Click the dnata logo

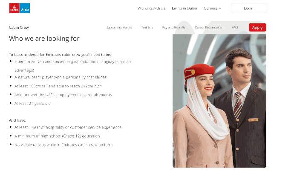click(x=25, y=8)
